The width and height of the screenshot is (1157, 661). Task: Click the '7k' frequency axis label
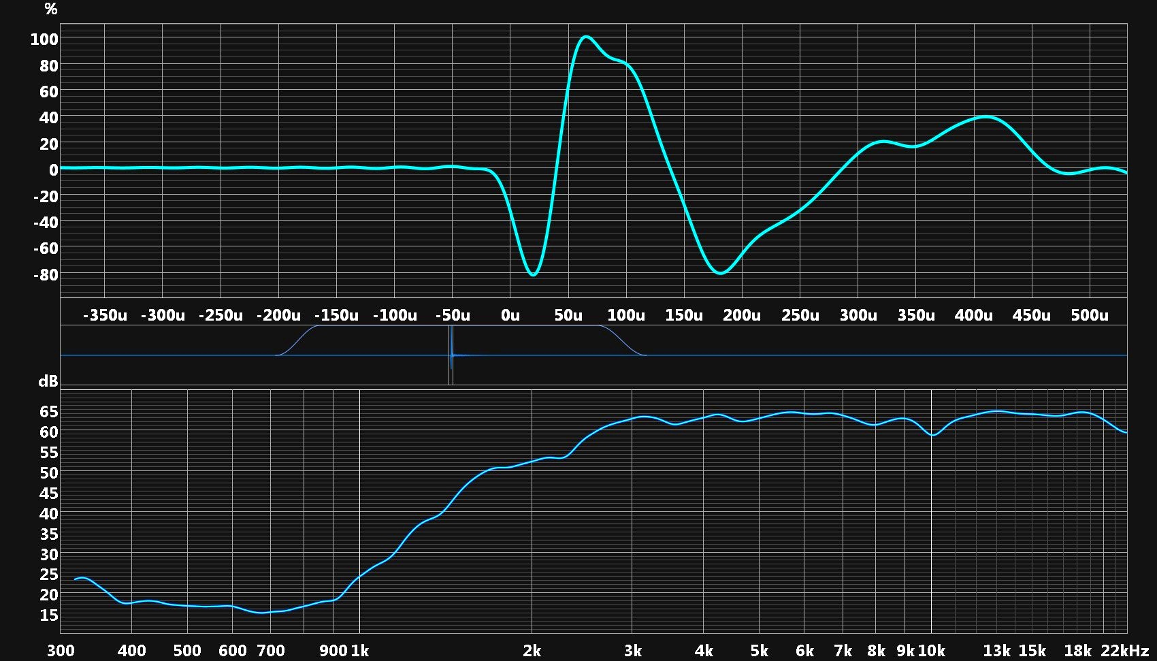coord(843,651)
